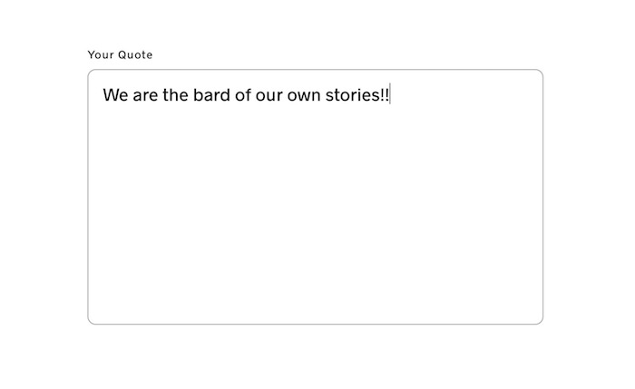The image size is (635, 389).
Task: Place cursor on the word "We"
Action: click(115, 95)
